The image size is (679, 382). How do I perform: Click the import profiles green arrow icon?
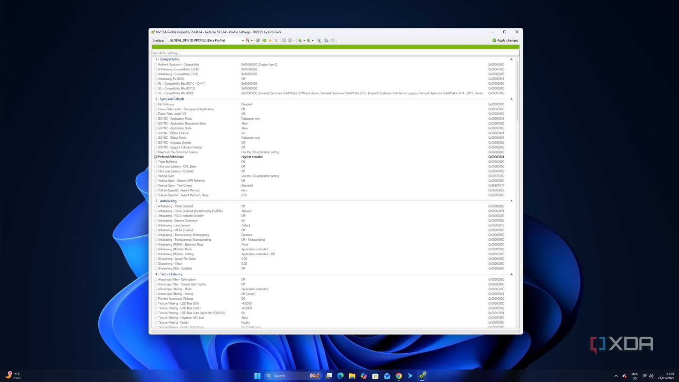pyautogui.click(x=309, y=40)
